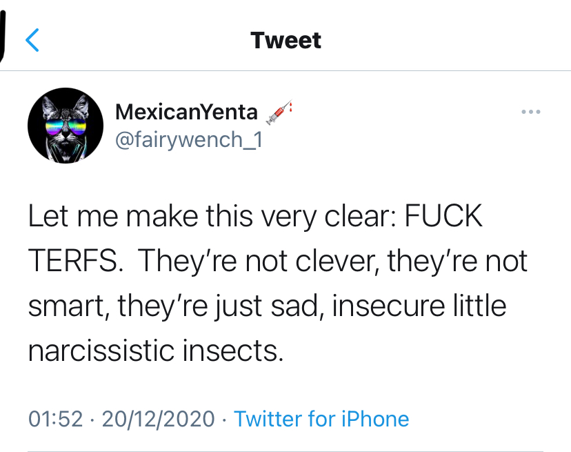Tap the blue back chevron arrow
This screenshot has width=571, height=452.
(32, 40)
